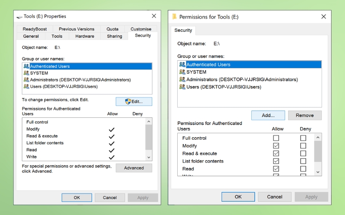Select Authenticated Users group icon in Properties list
The image size is (345, 215).
(26, 66)
